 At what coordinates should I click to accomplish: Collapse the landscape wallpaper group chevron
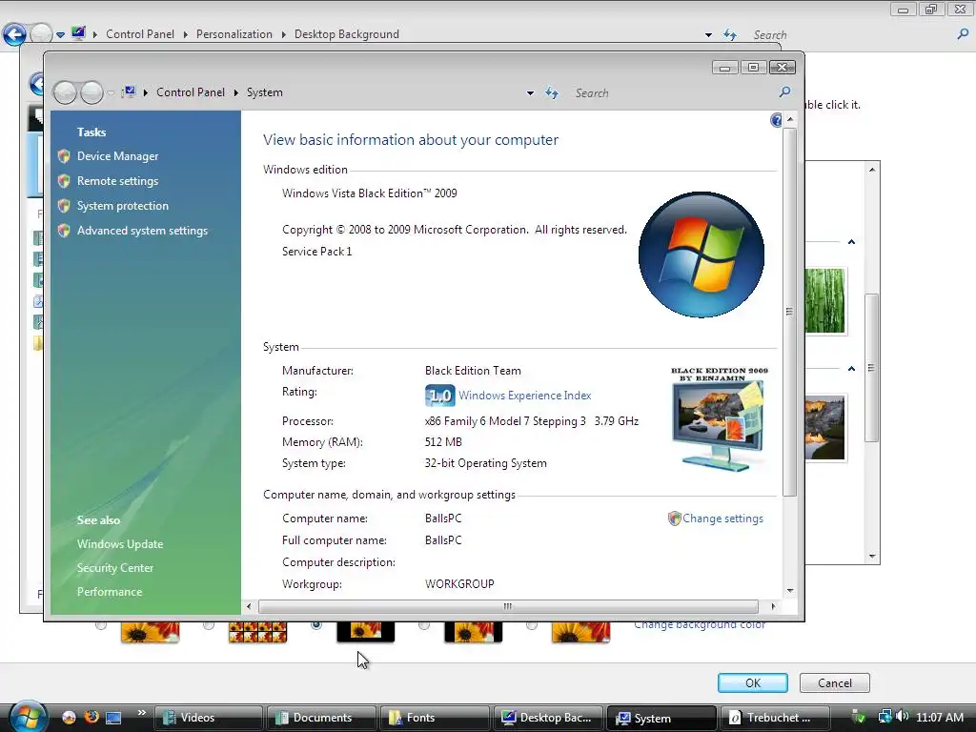(x=851, y=369)
